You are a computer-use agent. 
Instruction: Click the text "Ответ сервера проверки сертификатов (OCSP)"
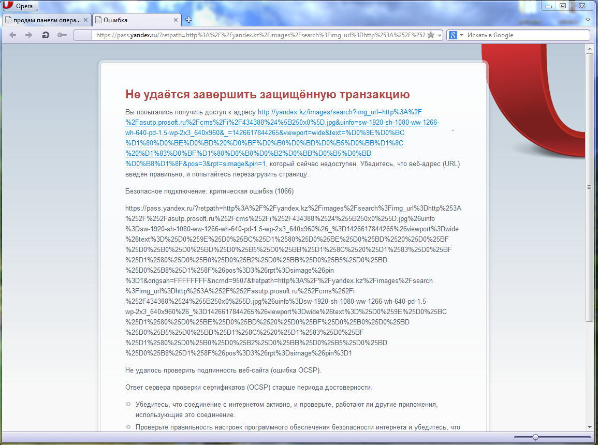coord(198,388)
